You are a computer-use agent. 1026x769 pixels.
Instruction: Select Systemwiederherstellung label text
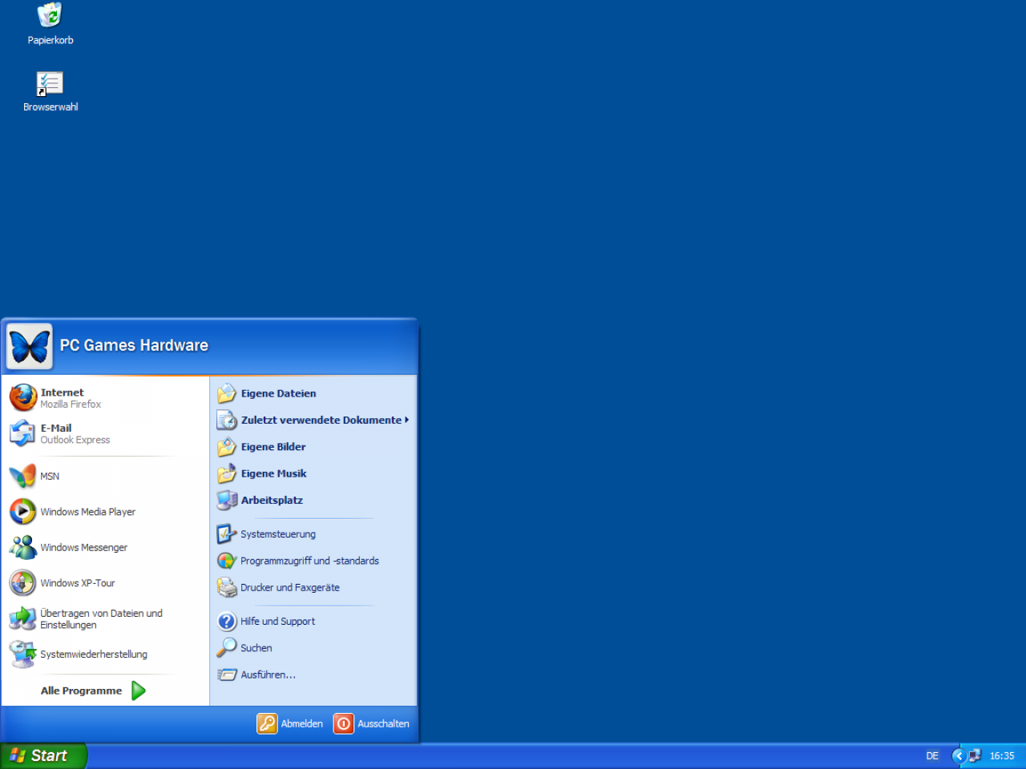click(94, 654)
